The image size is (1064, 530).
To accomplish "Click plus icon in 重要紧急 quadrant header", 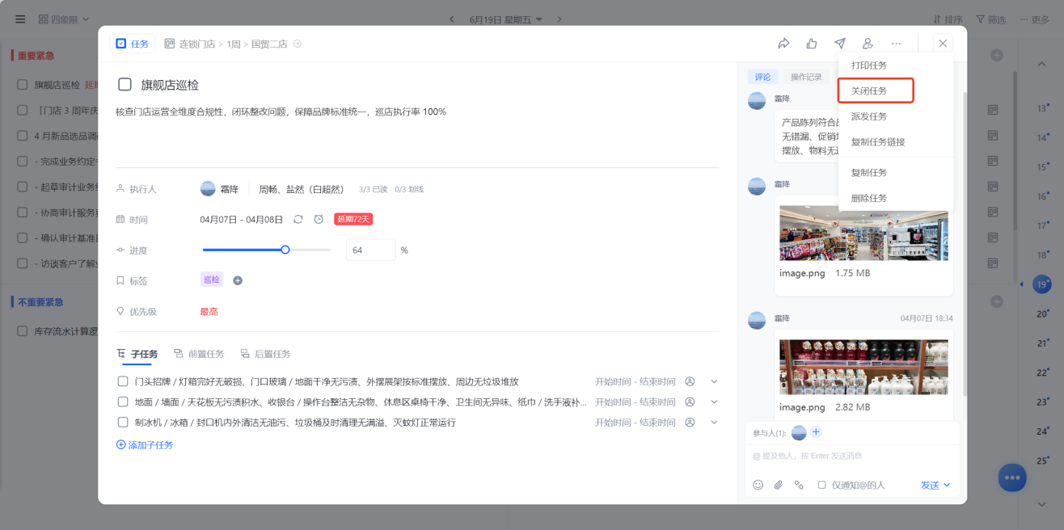I will tap(997, 56).
